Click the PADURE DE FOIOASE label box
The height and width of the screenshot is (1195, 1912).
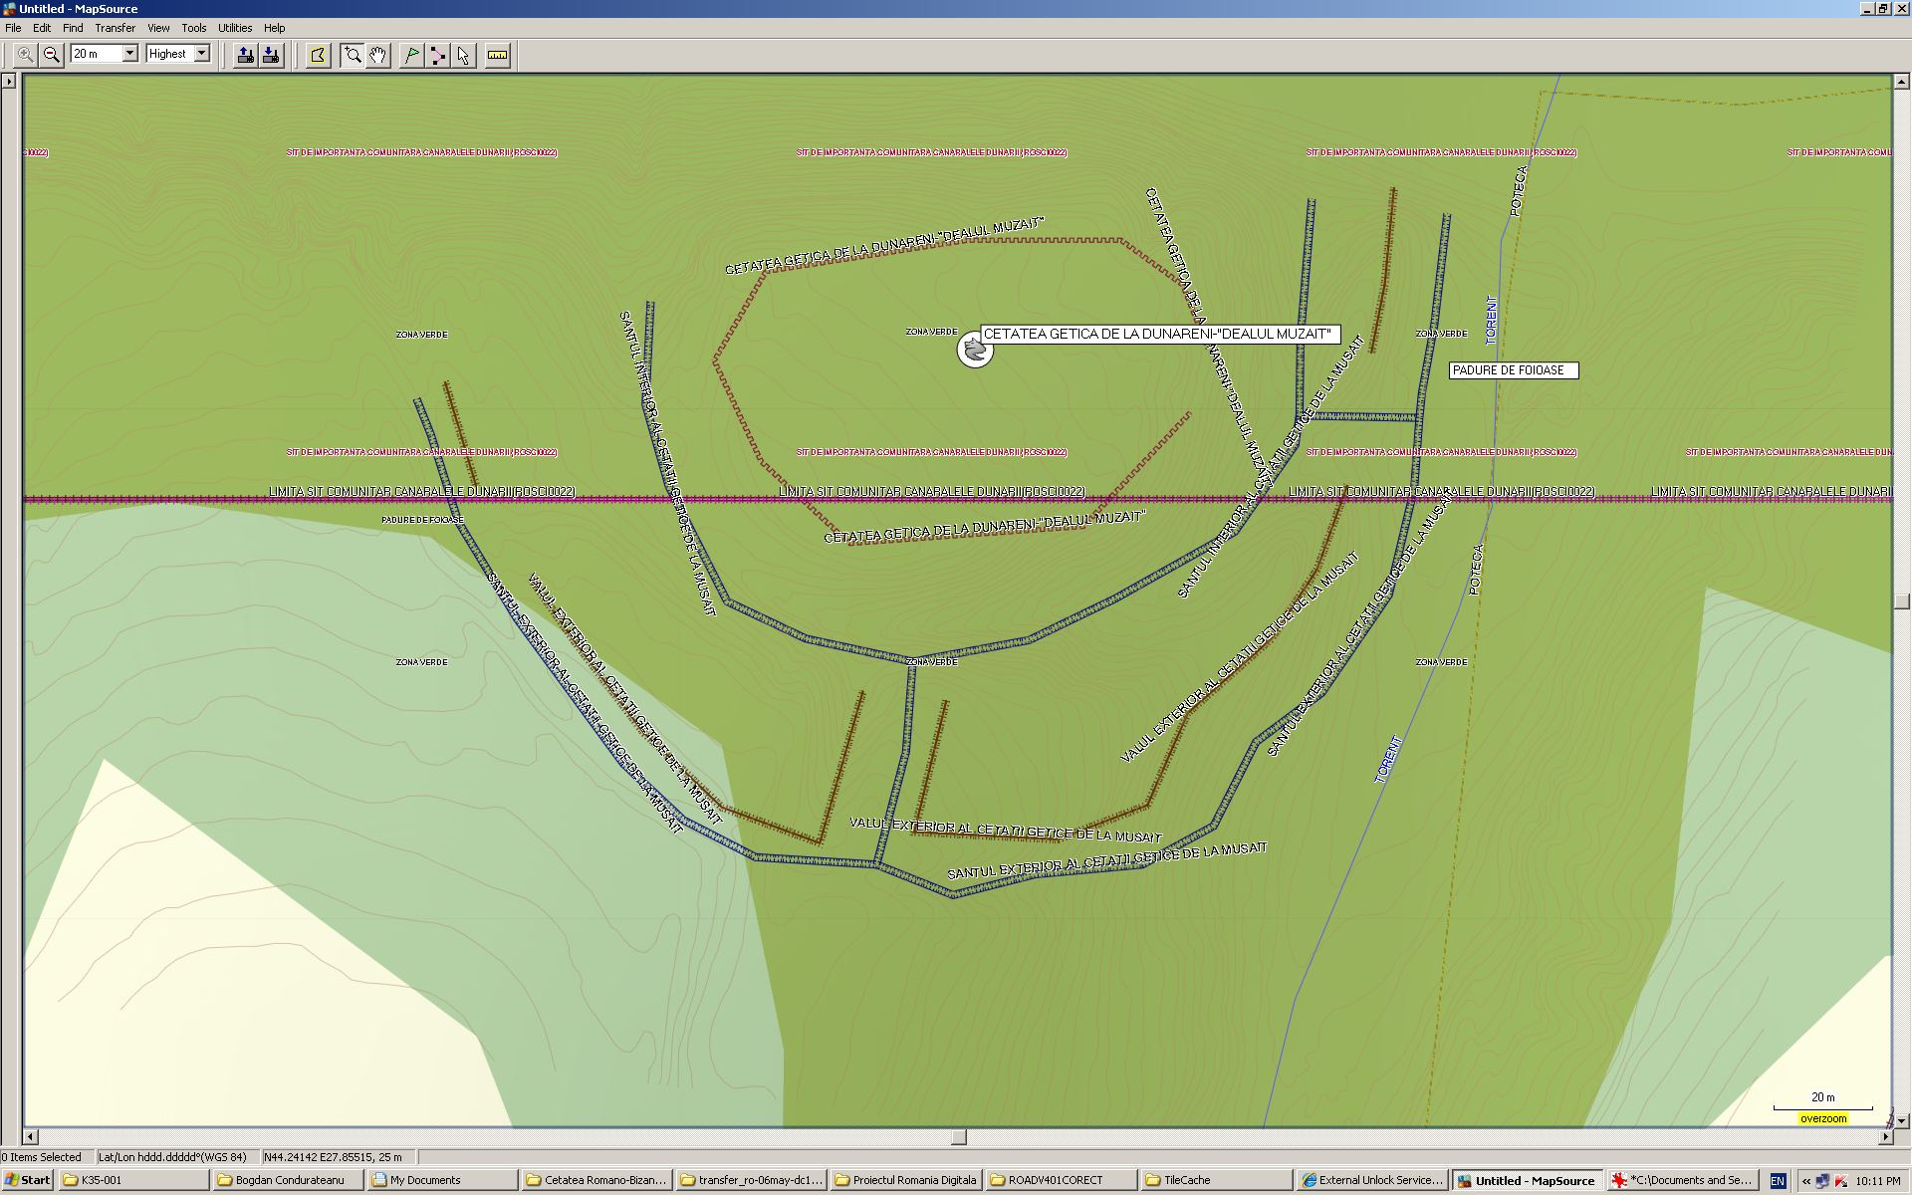click(1513, 370)
